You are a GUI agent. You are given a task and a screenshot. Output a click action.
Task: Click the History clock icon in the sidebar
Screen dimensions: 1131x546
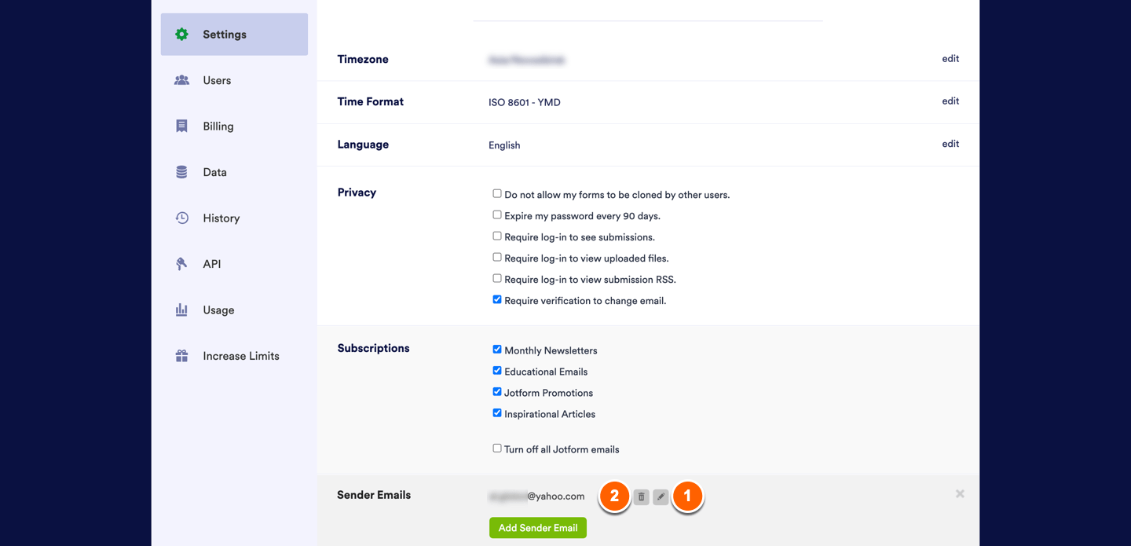point(182,218)
